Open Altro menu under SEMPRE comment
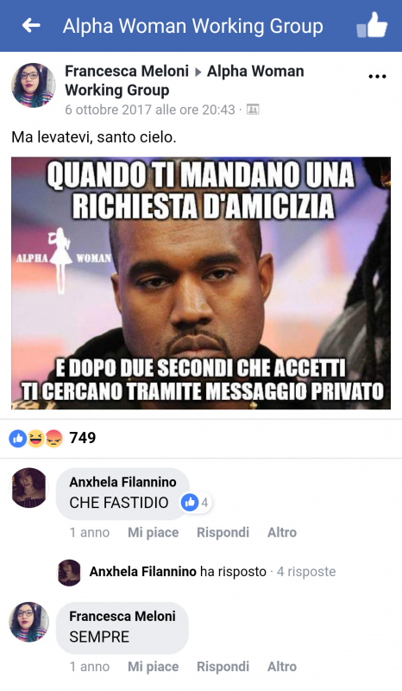402x691 pixels. click(x=282, y=667)
